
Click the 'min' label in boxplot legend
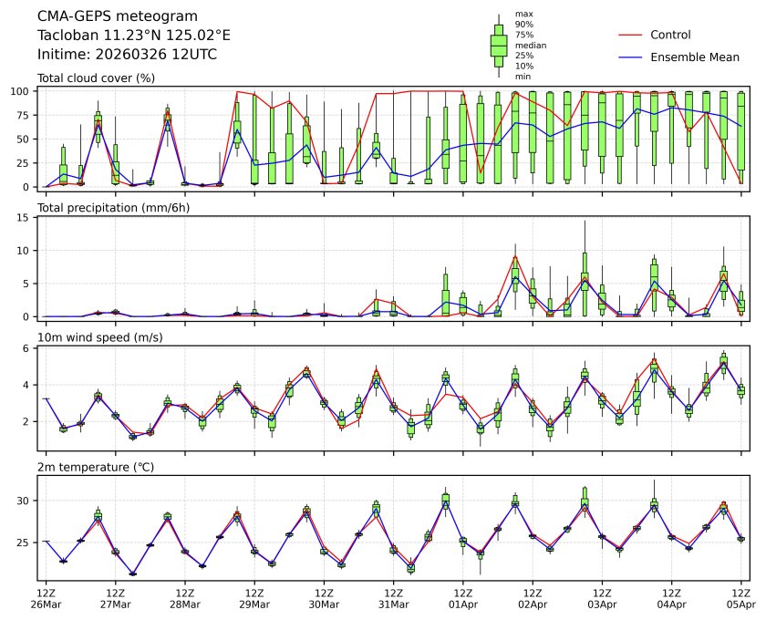click(x=523, y=77)
